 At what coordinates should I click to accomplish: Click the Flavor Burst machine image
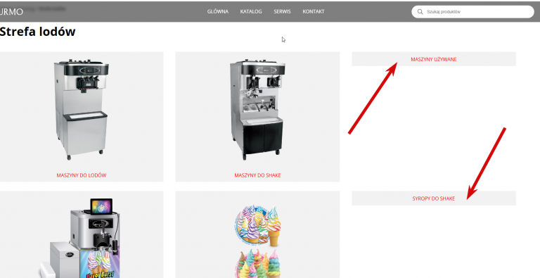[82, 238]
